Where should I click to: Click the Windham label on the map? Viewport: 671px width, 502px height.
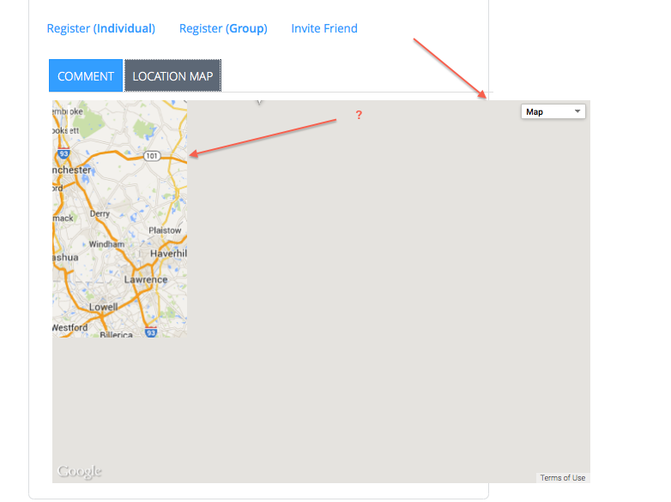coord(106,244)
